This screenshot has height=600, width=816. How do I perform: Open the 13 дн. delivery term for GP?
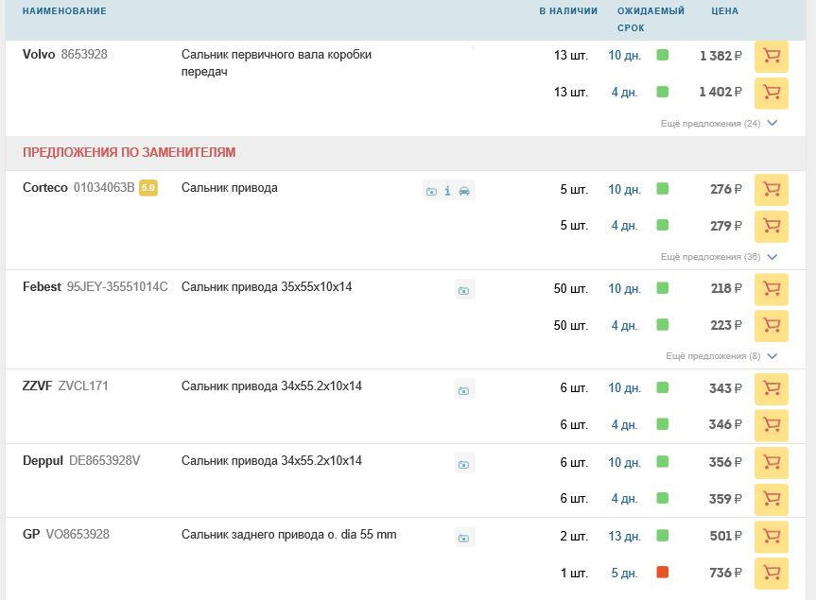tap(624, 536)
